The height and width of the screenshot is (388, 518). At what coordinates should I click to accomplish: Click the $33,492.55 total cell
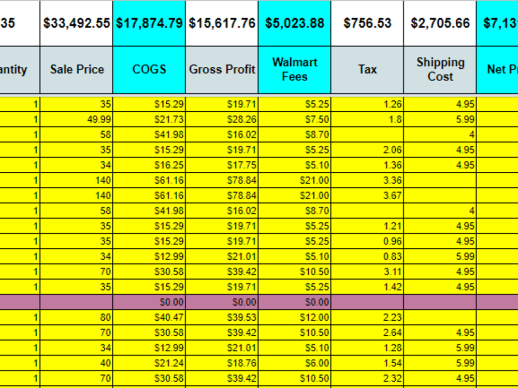pyautogui.click(x=76, y=23)
